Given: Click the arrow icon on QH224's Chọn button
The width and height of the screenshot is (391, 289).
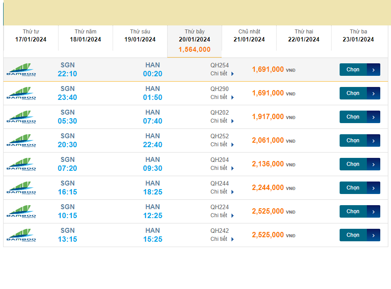Looking at the screenshot, I should (x=374, y=211).
